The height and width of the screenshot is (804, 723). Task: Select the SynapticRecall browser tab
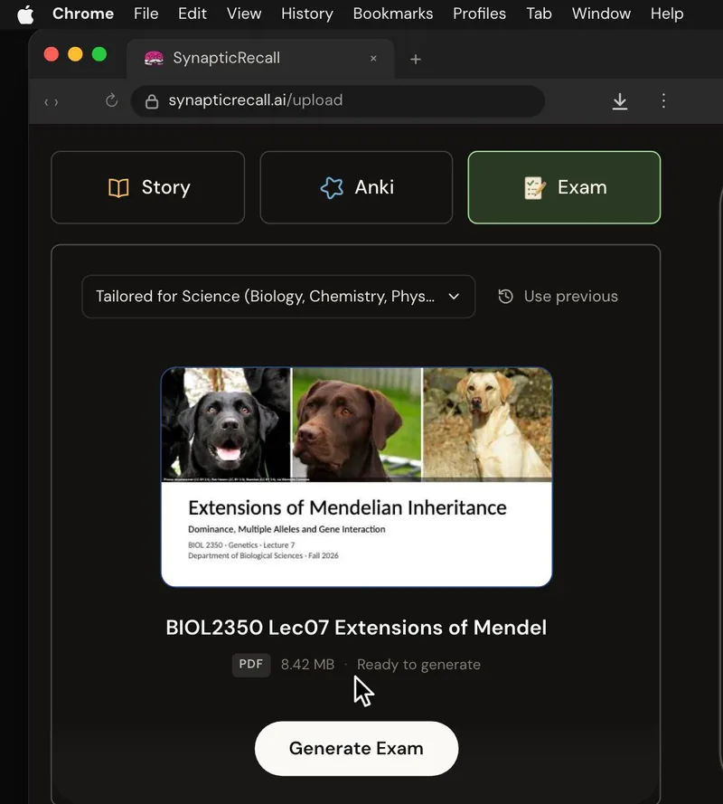pyautogui.click(x=260, y=59)
